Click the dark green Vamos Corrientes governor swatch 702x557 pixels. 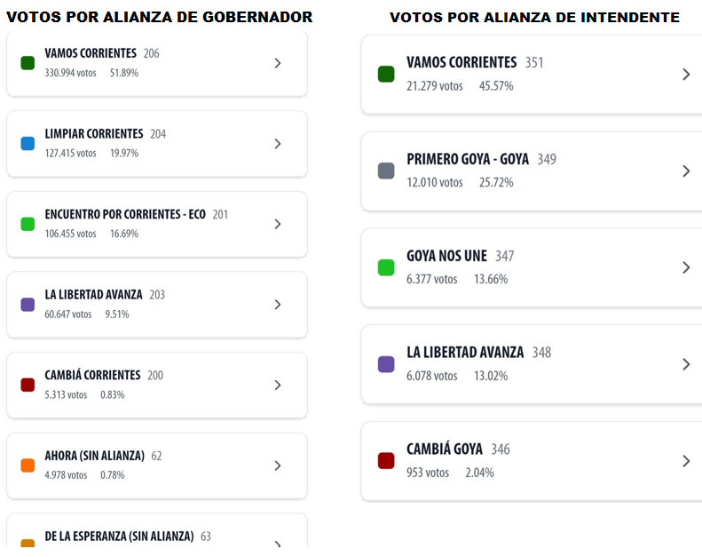tap(28, 63)
